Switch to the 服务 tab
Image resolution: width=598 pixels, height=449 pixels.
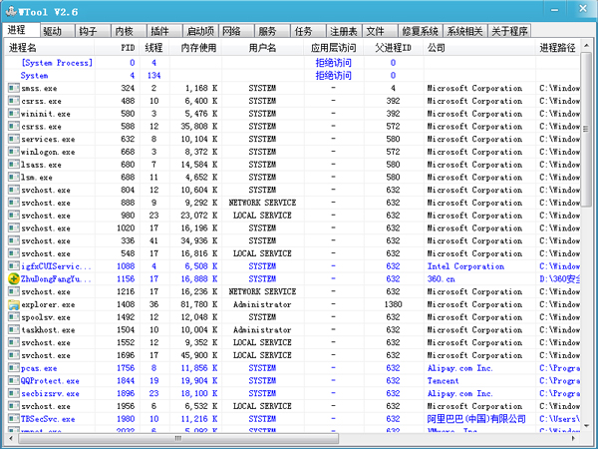pos(272,31)
